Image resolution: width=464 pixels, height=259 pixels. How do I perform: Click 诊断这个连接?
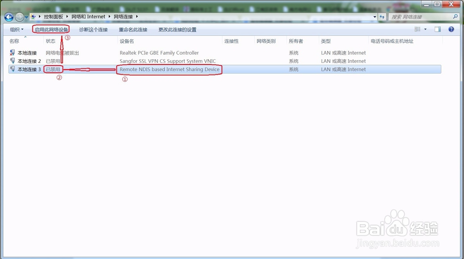93,30
